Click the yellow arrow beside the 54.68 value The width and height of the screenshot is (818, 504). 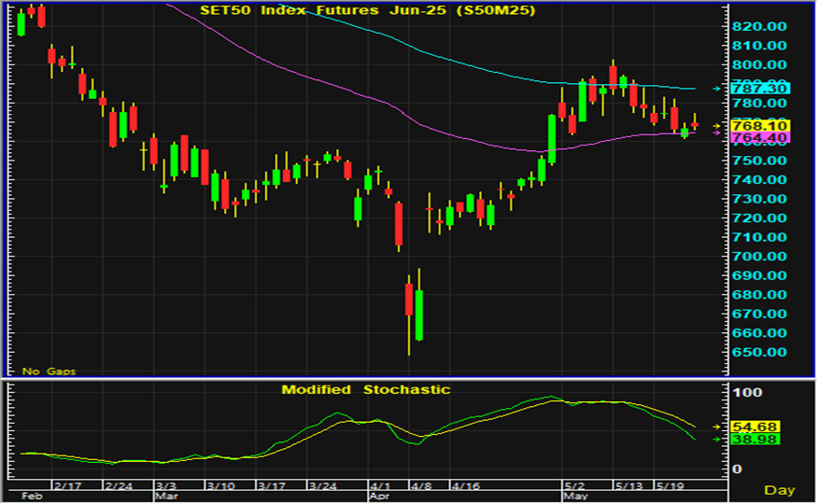pos(716,426)
